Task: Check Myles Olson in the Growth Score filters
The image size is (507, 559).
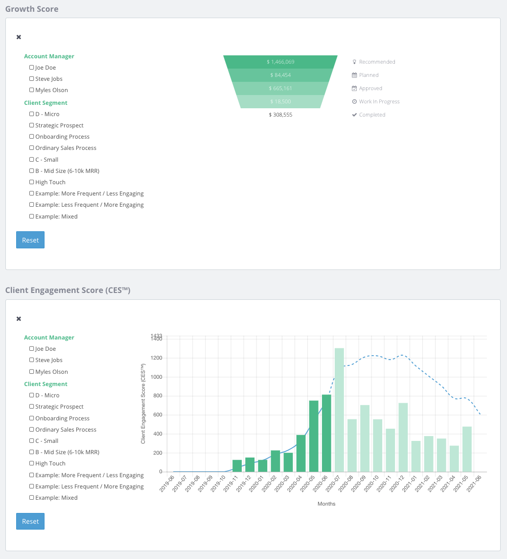Action: point(32,90)
